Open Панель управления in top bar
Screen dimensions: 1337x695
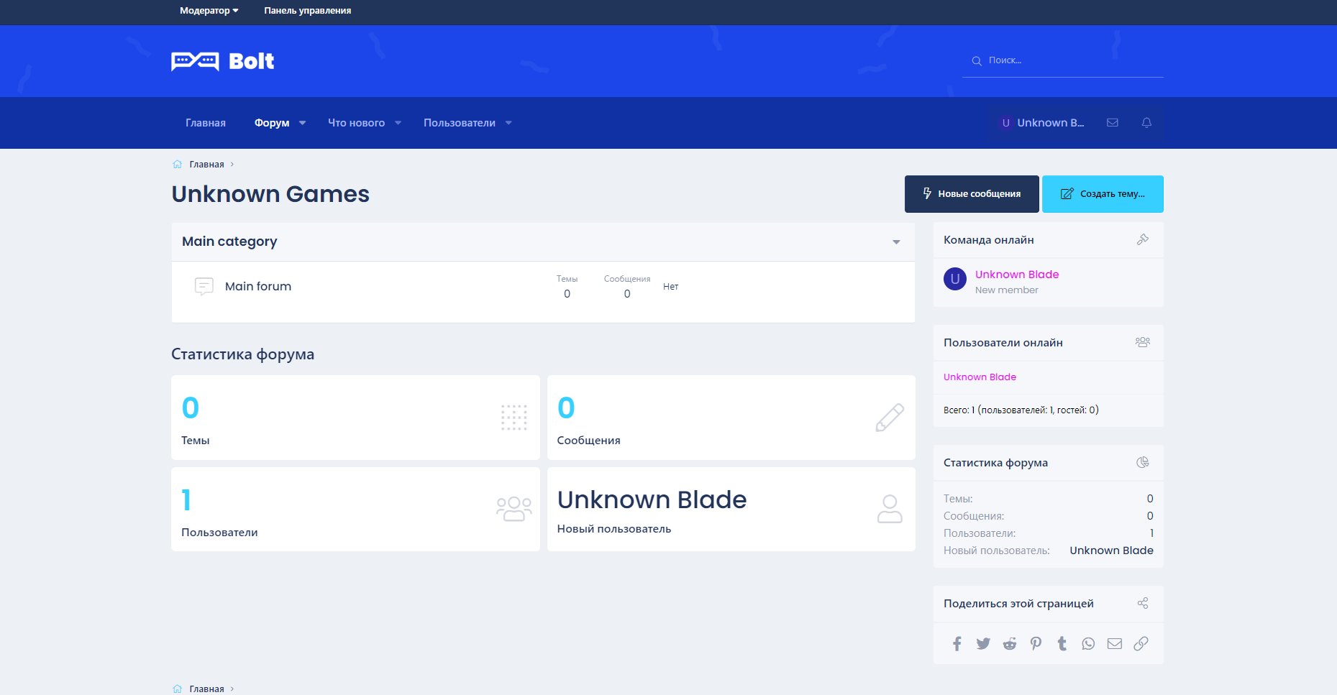point(307,11)
